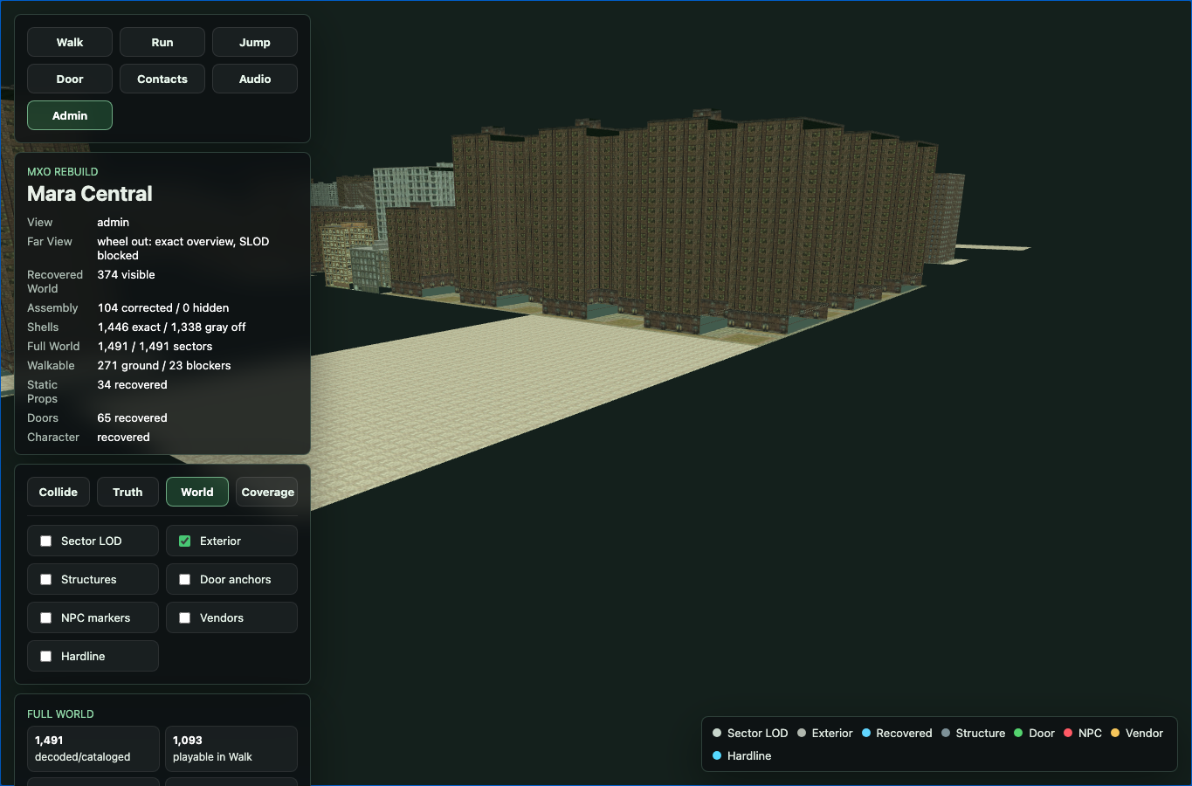The height and width of the screenshot is (786, 1192).
Task: Enable the Hardline checkbox
Action: coord(46,656)
